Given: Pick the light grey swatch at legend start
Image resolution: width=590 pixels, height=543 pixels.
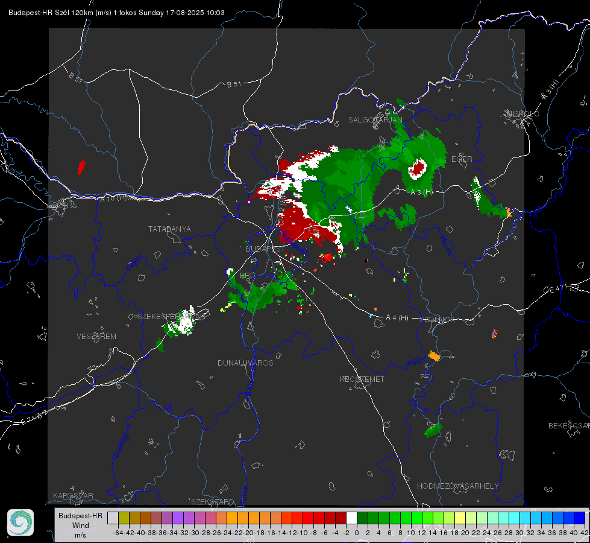Looking at the screenshot, I should coord(113,518).
